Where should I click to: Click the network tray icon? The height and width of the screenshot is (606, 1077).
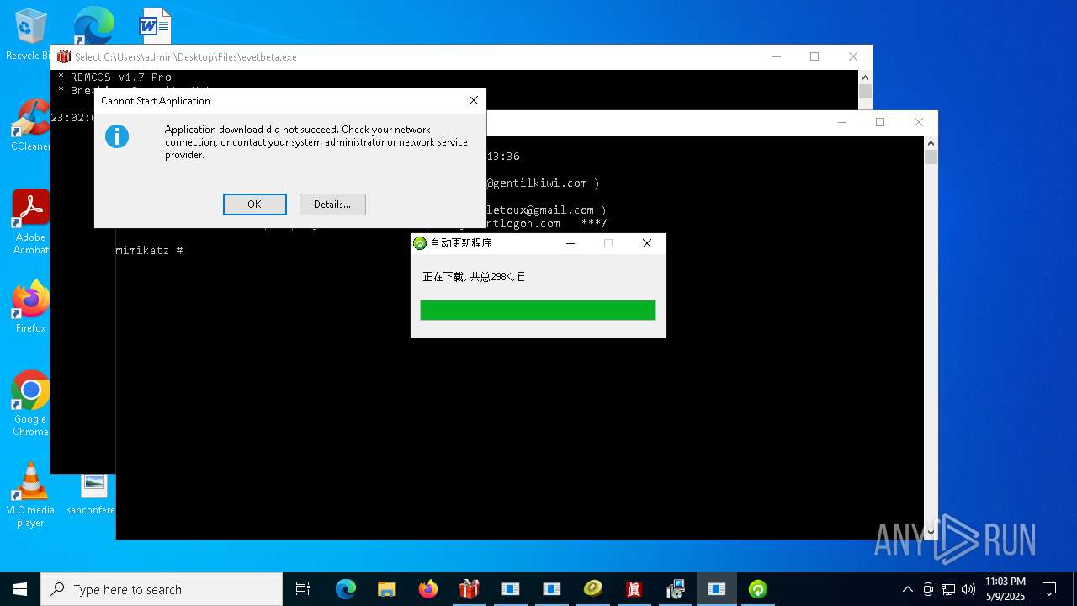[948, 589]
